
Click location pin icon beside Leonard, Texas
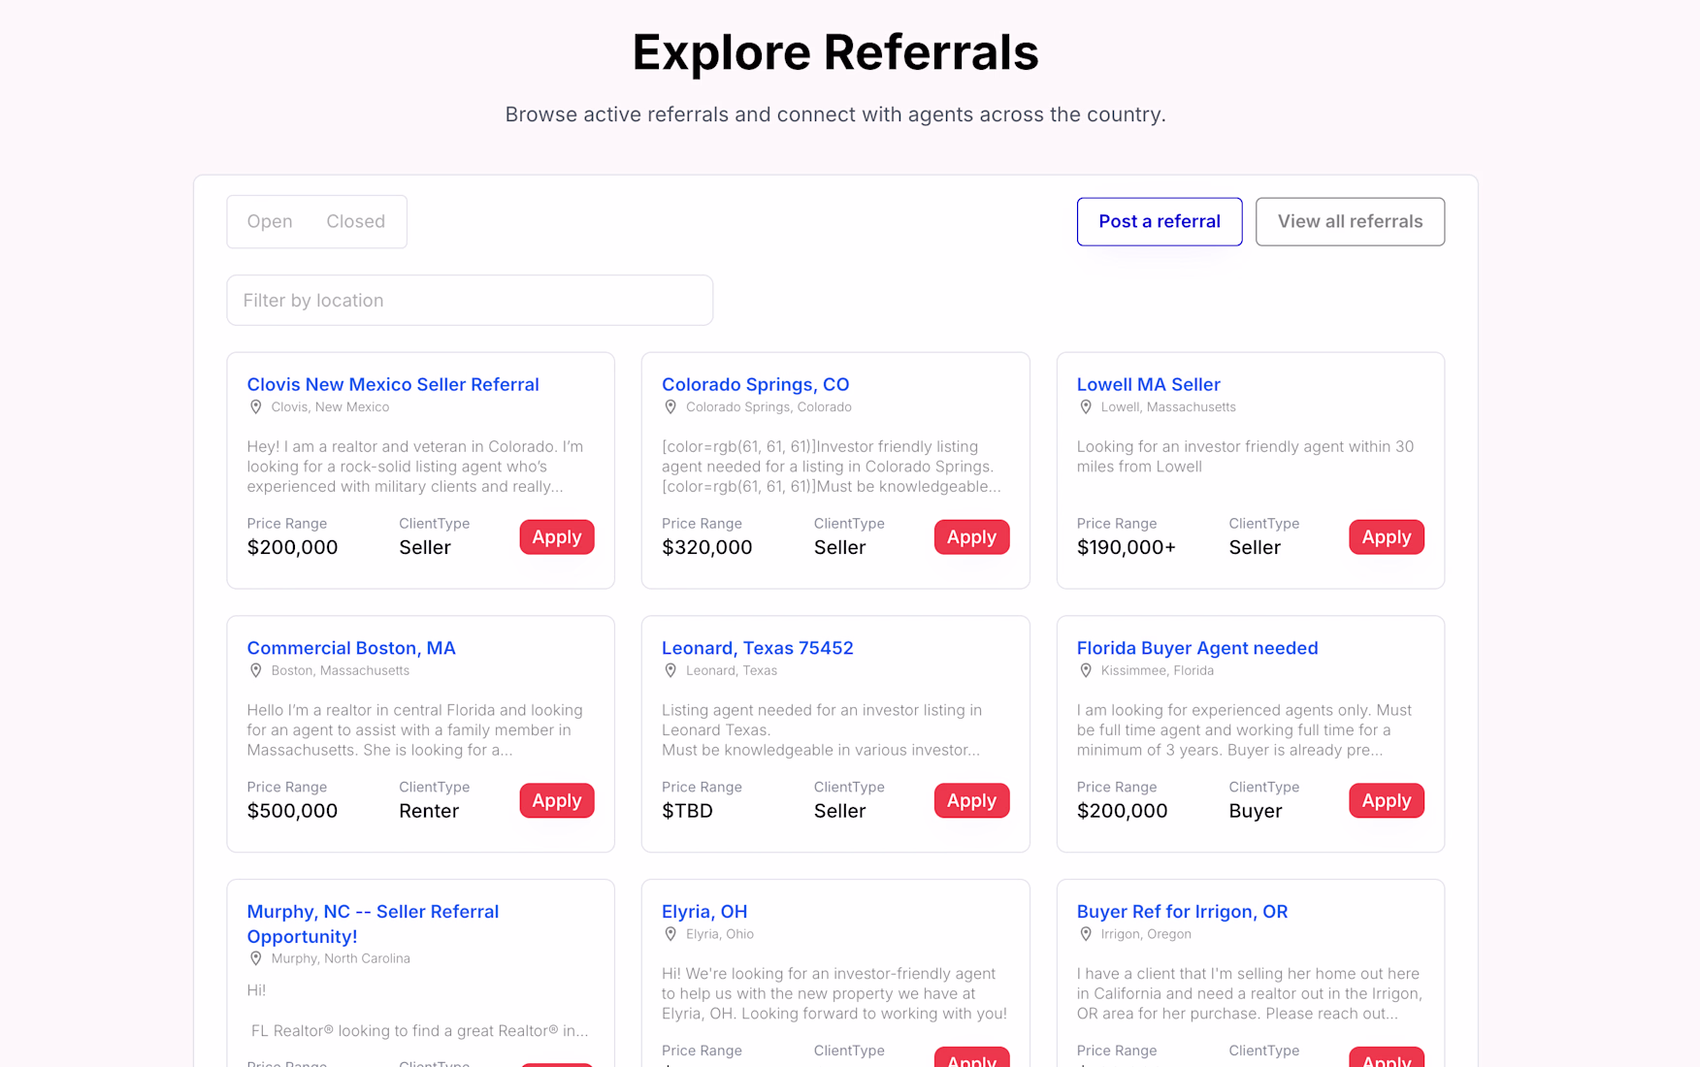[x=670, y=670]
